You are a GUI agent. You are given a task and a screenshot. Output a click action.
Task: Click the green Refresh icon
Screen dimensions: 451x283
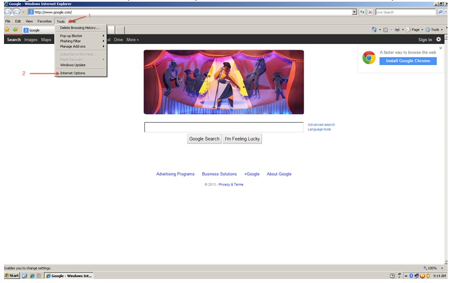click(362, 12)
